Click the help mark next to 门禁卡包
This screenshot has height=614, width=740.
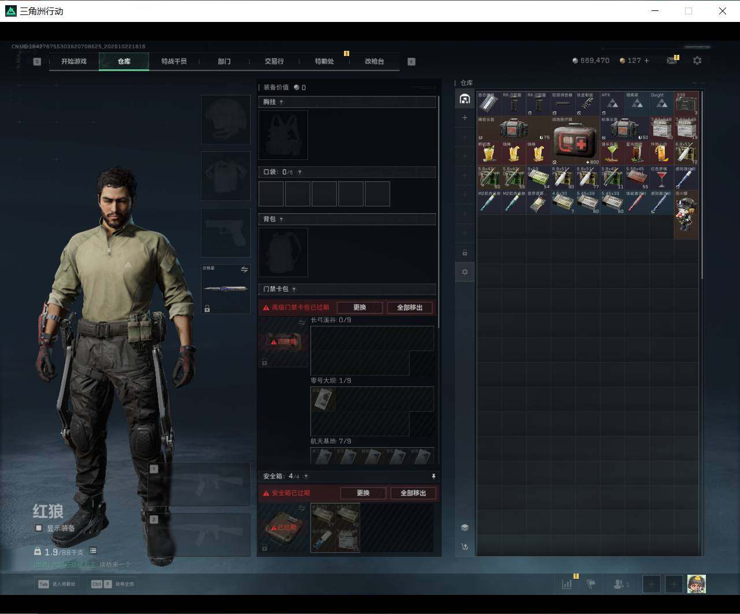tap(294, 289)
